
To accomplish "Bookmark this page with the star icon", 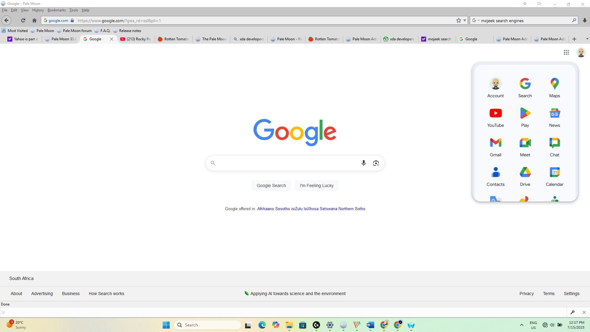I will coord(458,21).
